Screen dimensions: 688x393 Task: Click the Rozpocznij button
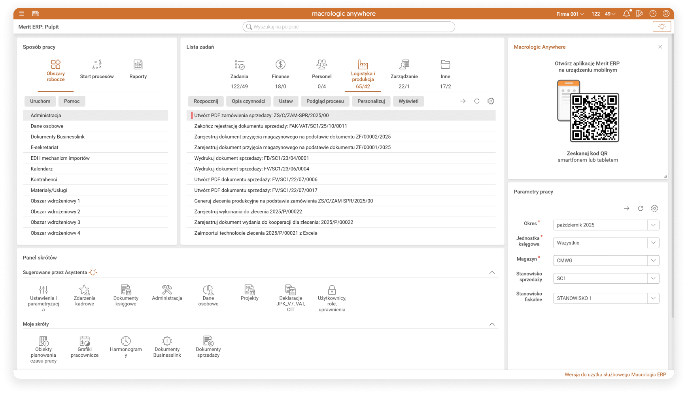click(x=206, y=101)
